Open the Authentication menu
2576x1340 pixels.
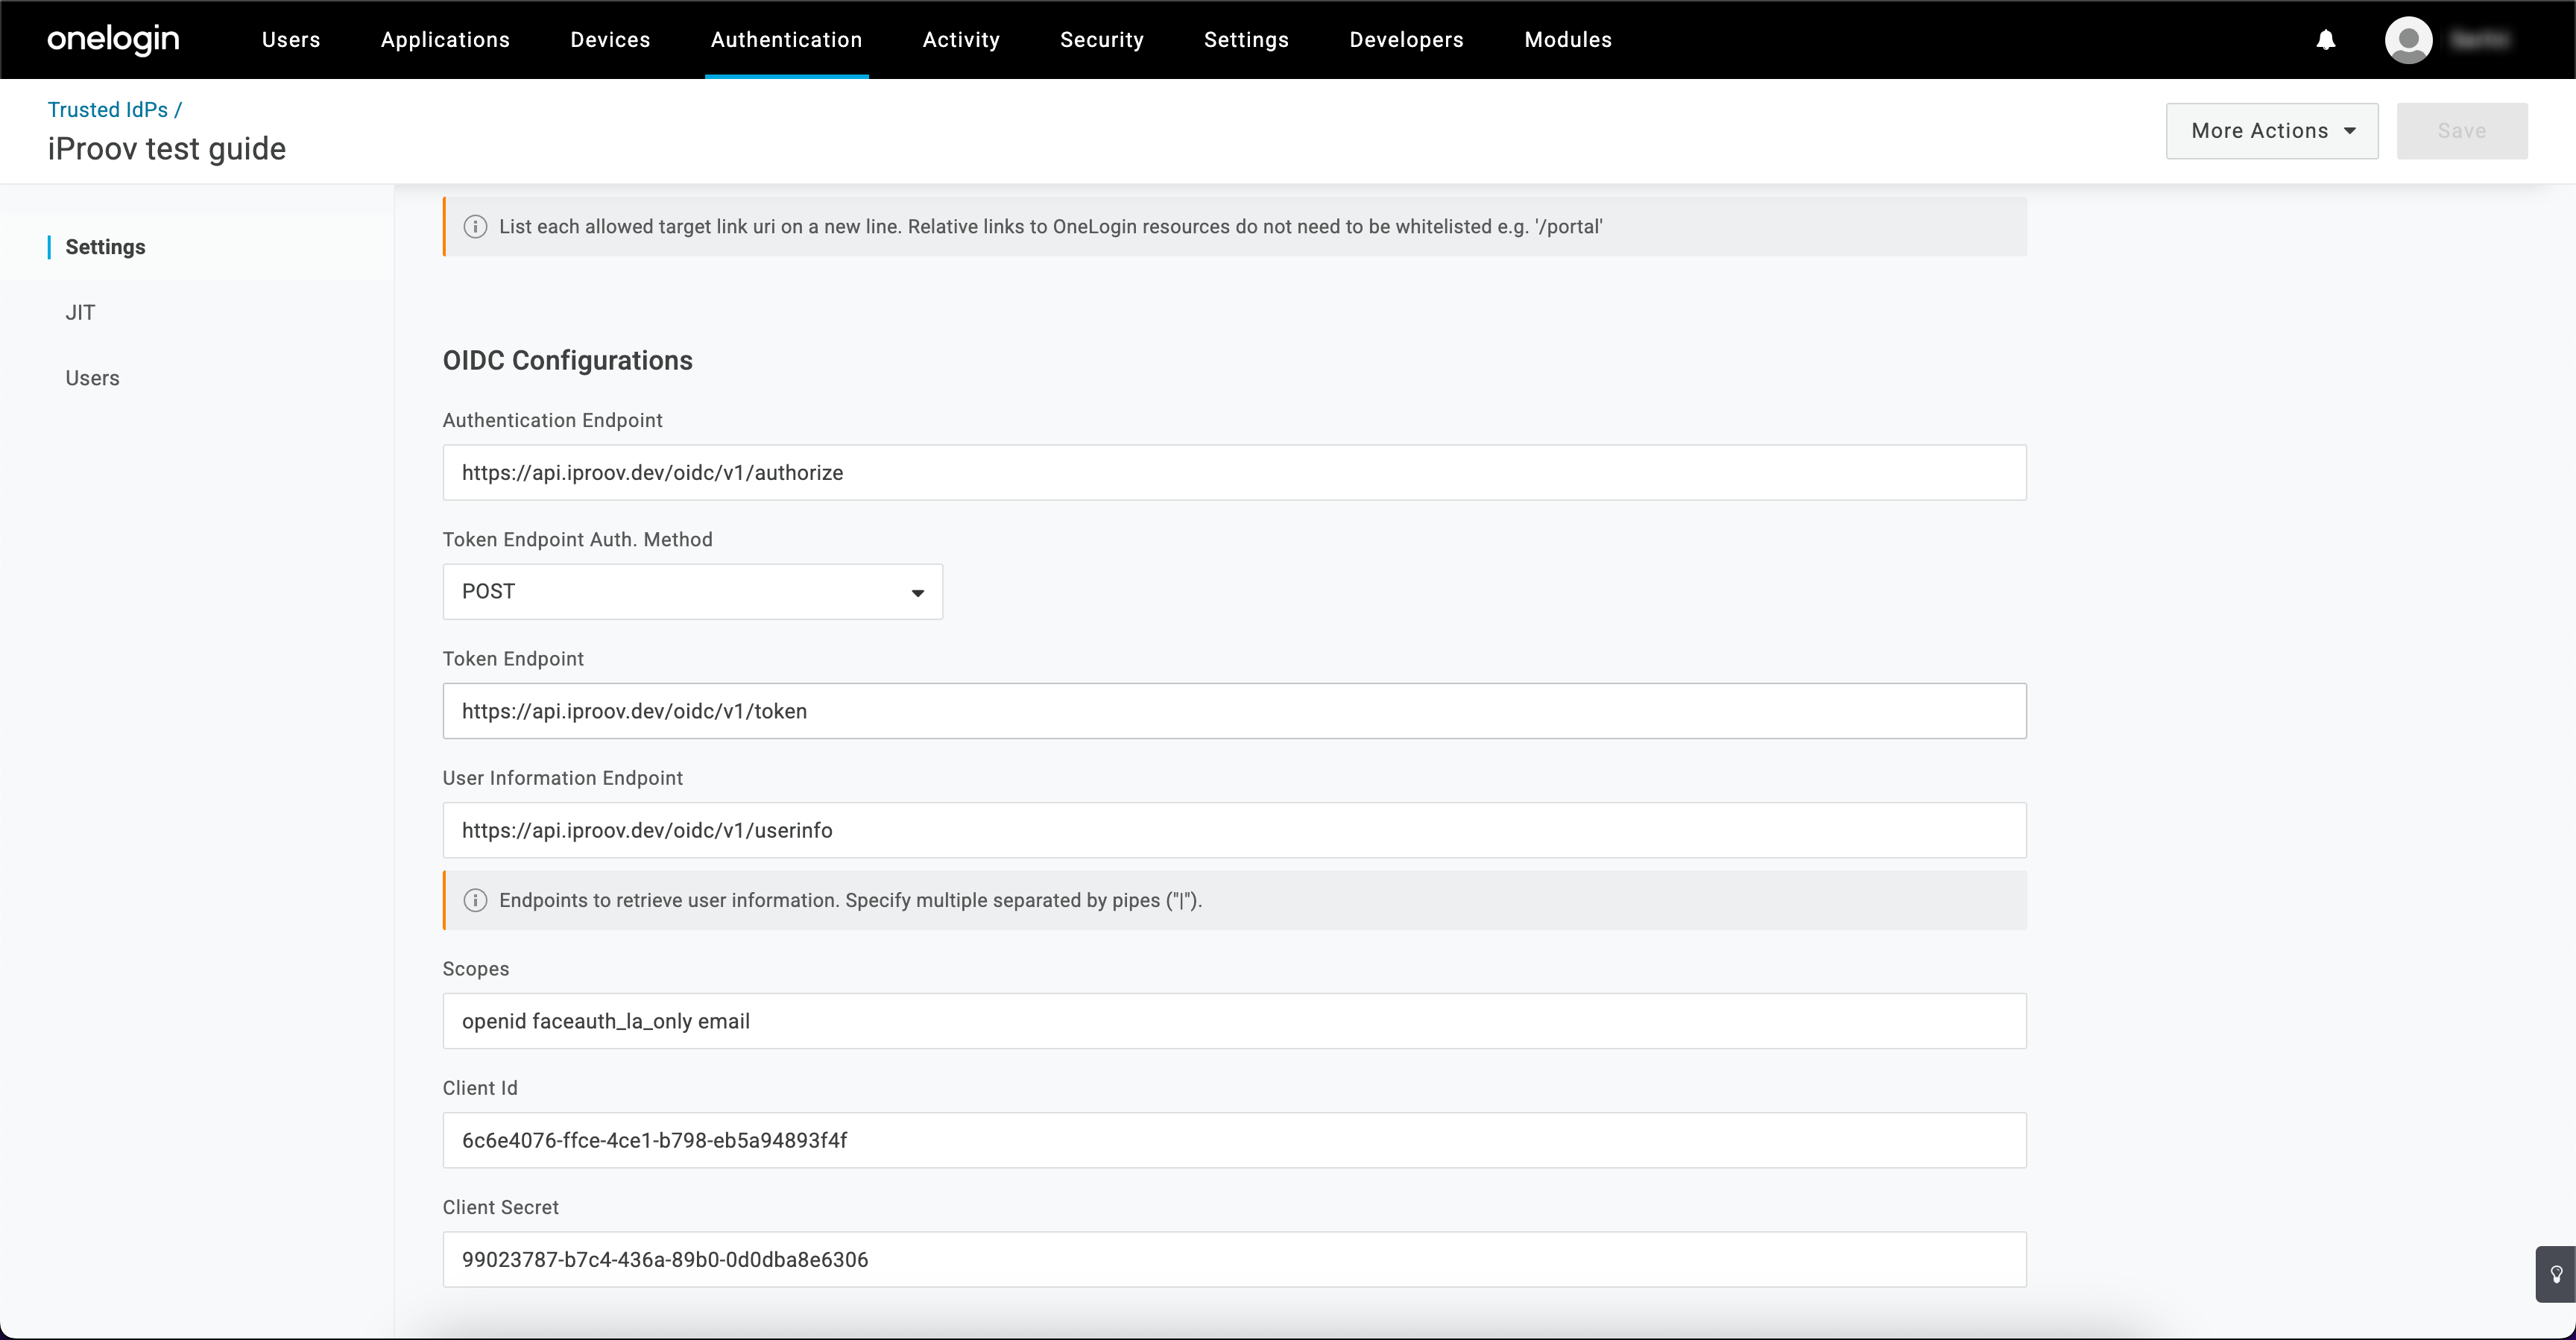pos(786,40)
